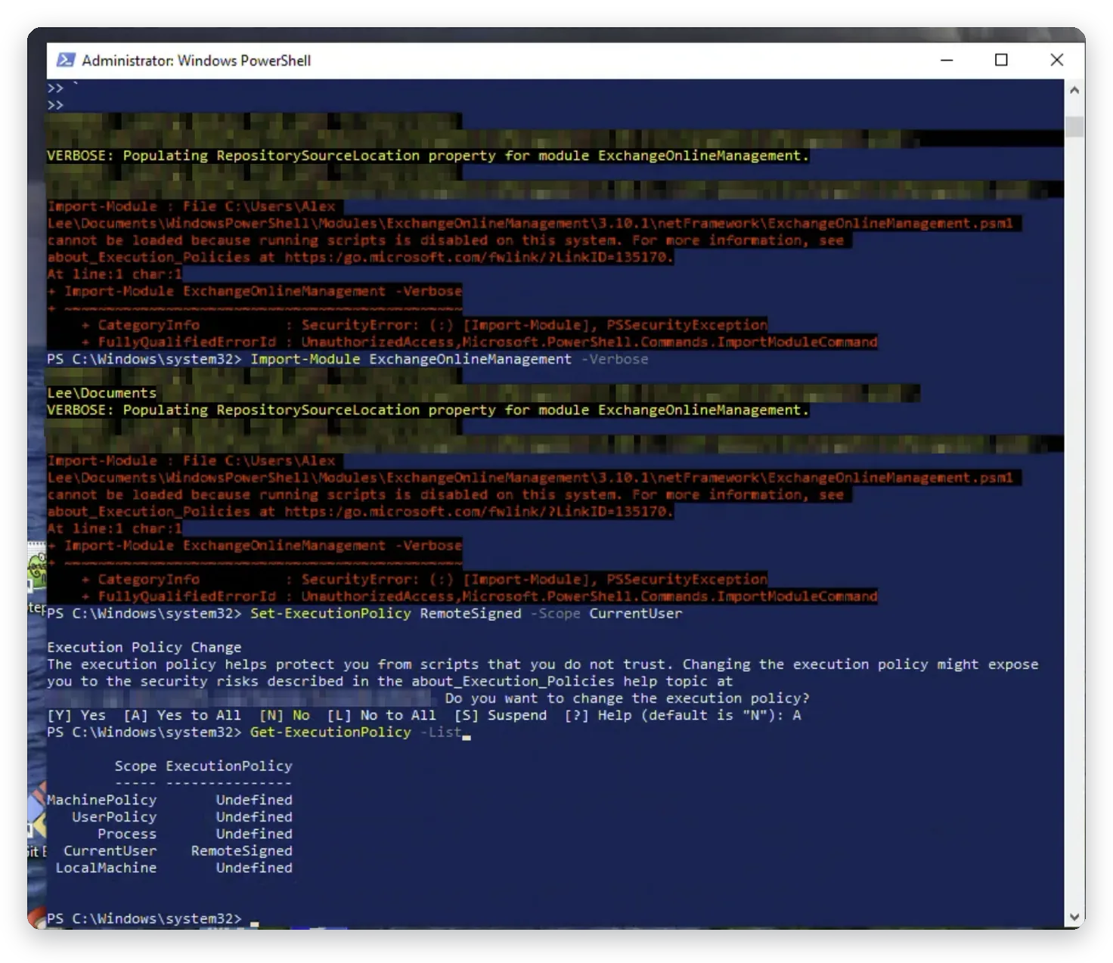The height and width of the screenshot is (963, 1113).
Task: Click the "[Y] Yes" option text
Action: coord(76,715)
